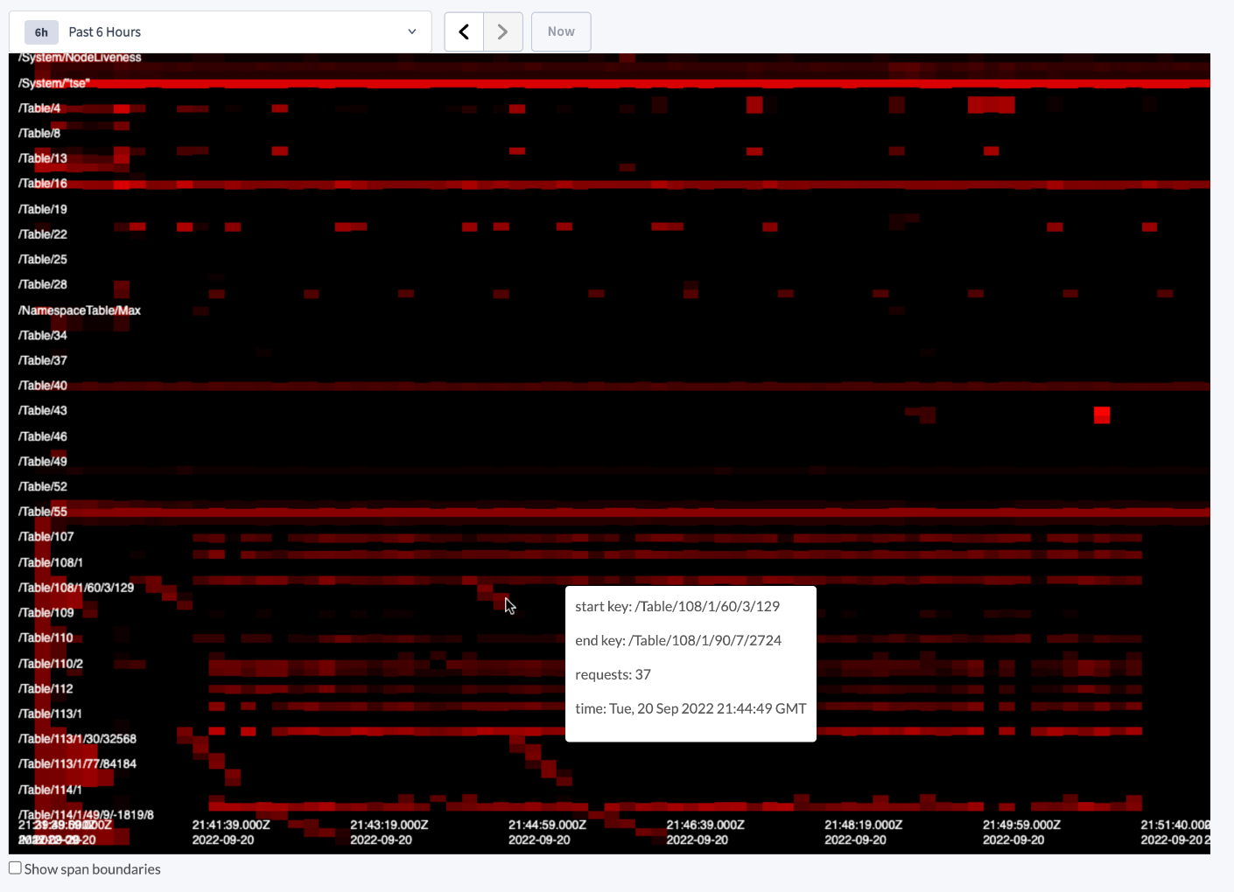Click the bright red hotspot cell on /Table/43

click(x=1102, y=415)
